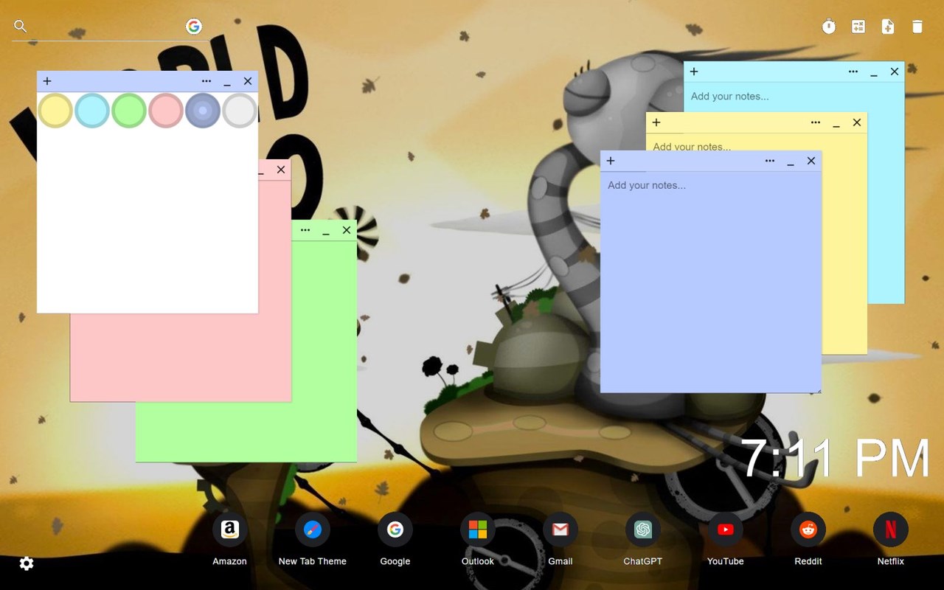Open the calculator widget
Viewport: 944px width, 590px height.
coord(858,27)
